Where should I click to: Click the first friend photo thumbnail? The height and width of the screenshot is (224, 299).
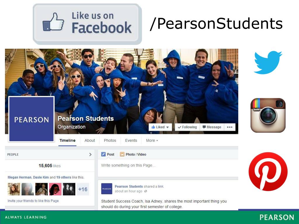[x=14, y=189]
